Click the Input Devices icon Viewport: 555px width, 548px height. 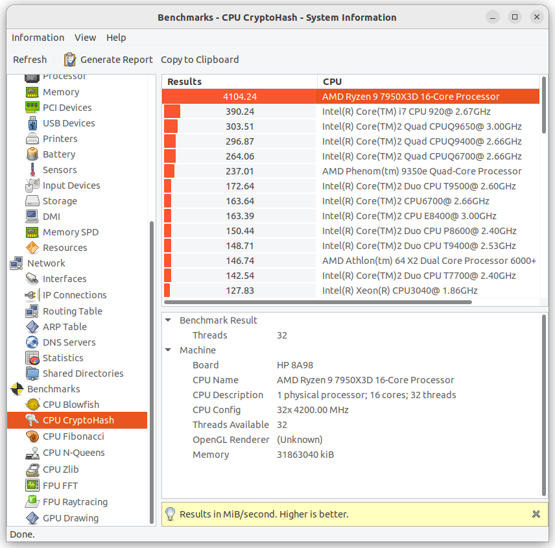(x=32, y=185)
